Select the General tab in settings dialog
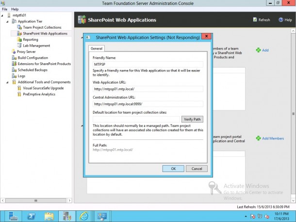 point(97,49)
